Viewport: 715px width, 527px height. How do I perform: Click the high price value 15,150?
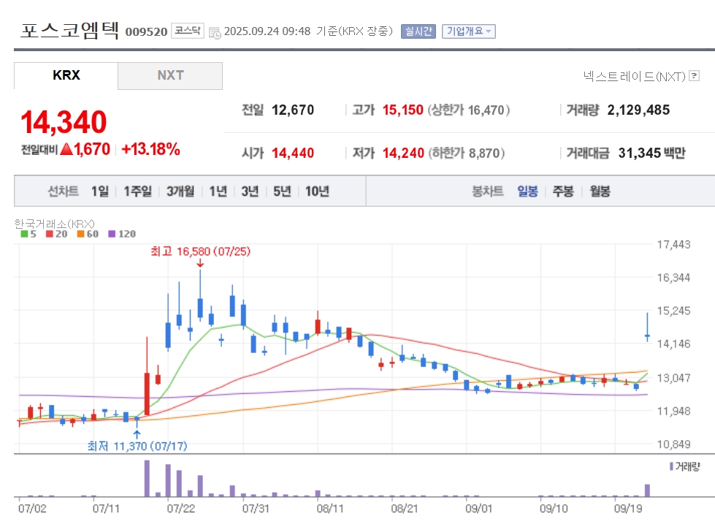[402, 110]
